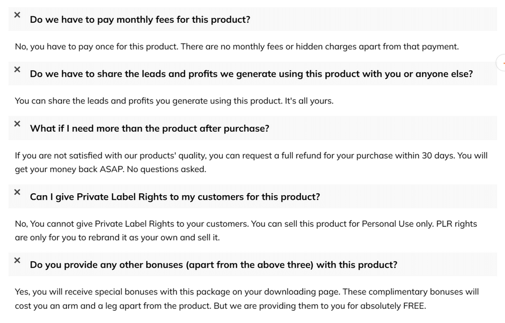Collapse 'What if I need more than the product'
The width and height of the screenshot is (505, 323).
[149, 129]
